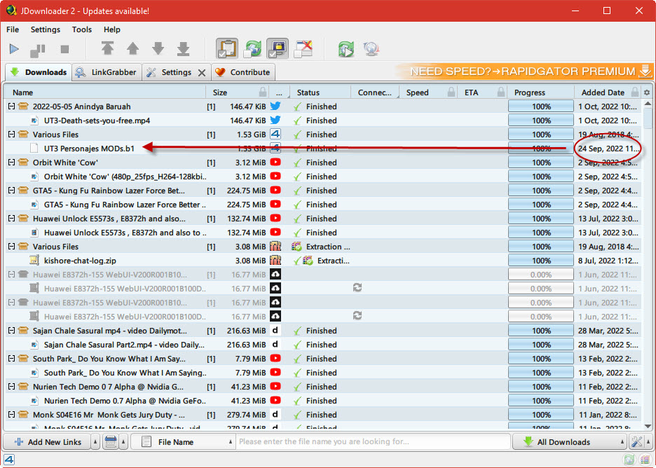
Task: Click the extraction status icon on kishore-chat-log.zip row
Action: 308,261
